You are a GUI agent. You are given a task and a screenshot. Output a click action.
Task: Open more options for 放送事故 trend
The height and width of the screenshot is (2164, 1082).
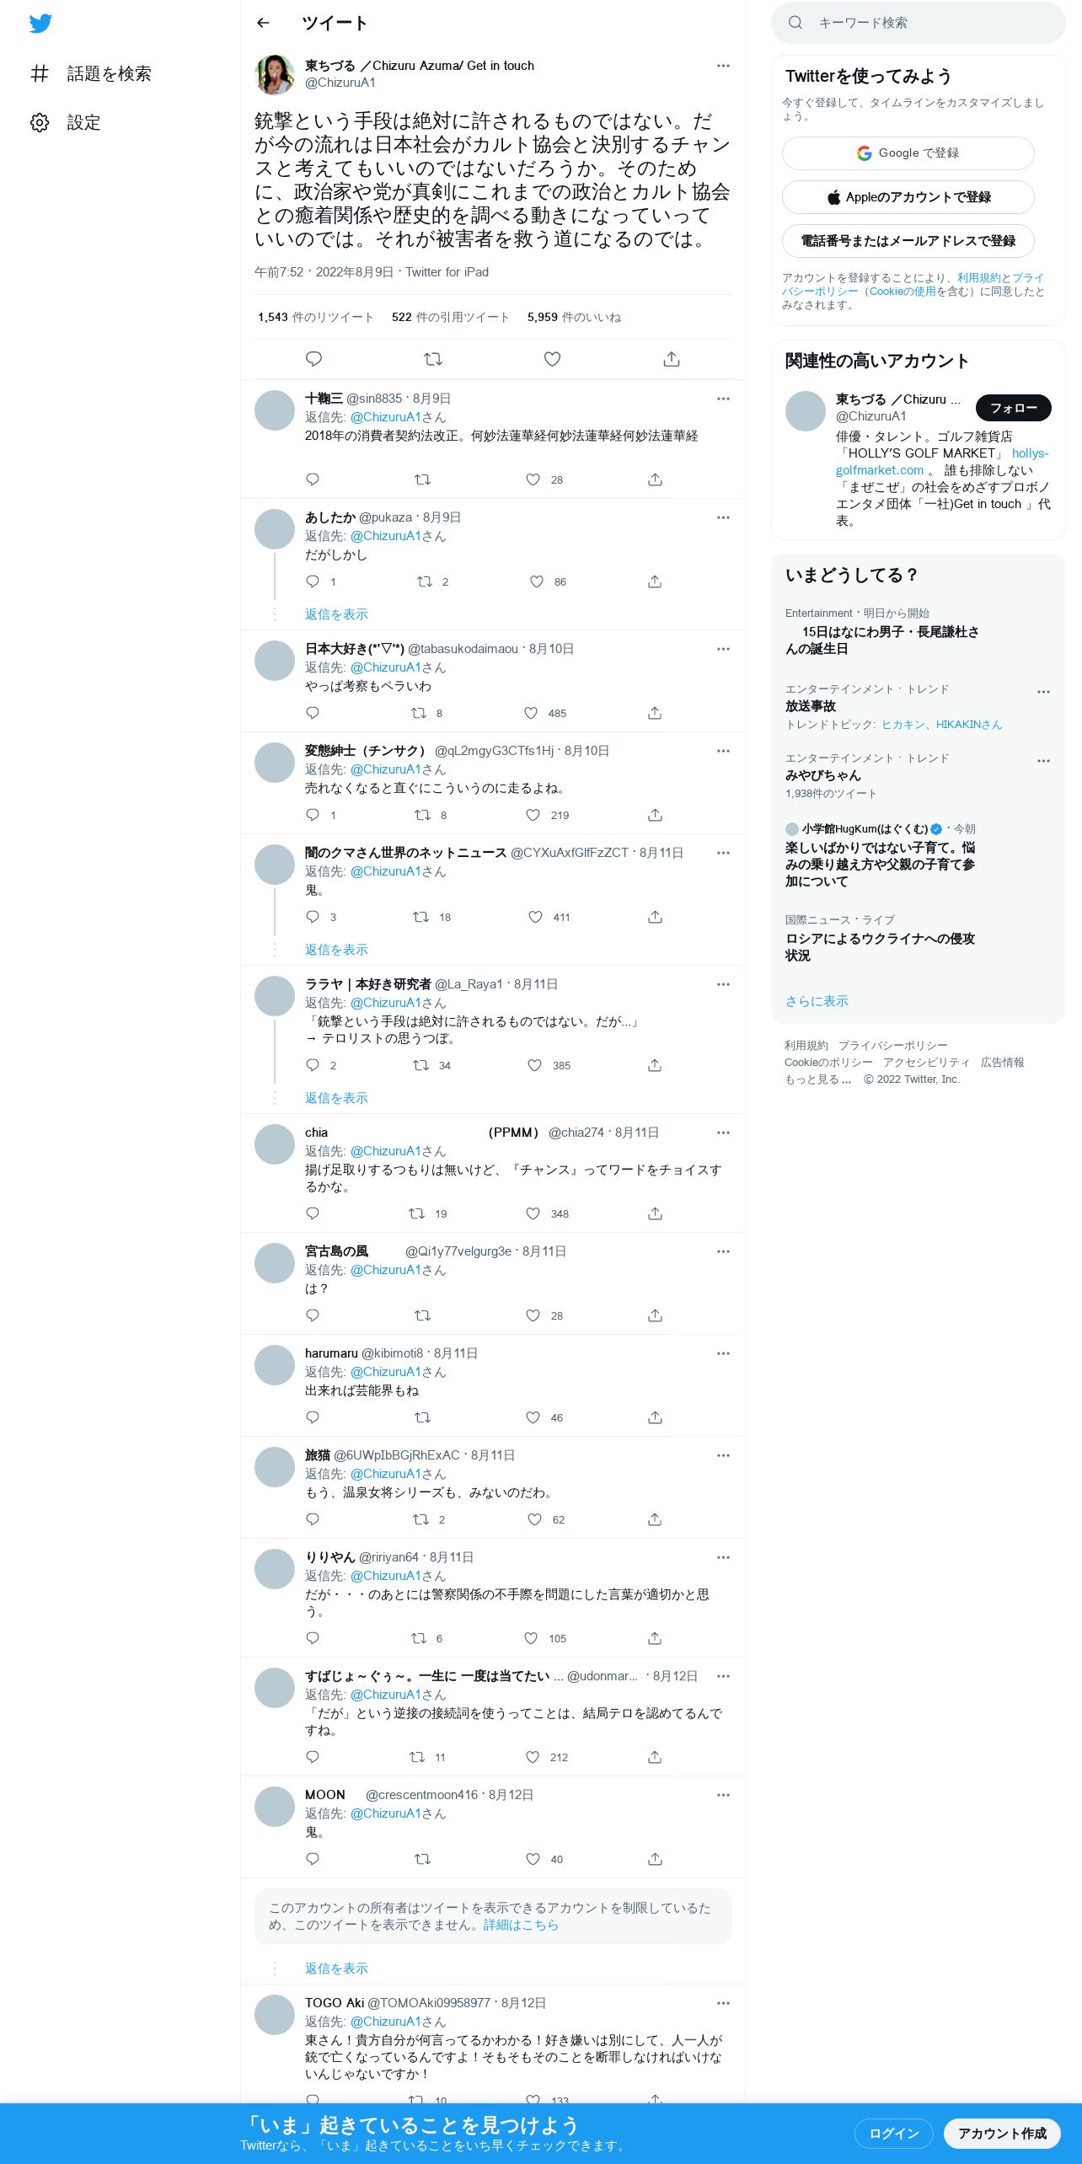1043,692
